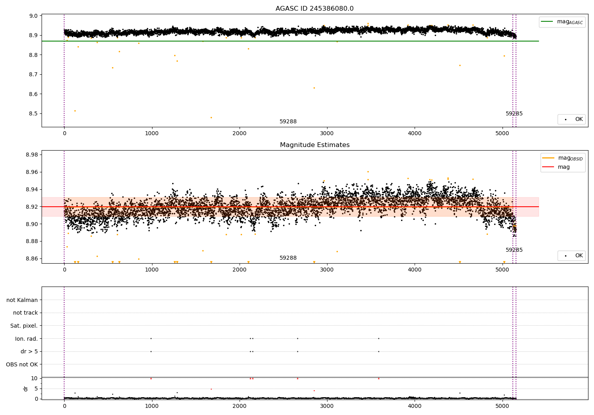Click the '8.86' y-axis tick label
594x415 pixels.
pyautogui.click(x=32, y=259)
